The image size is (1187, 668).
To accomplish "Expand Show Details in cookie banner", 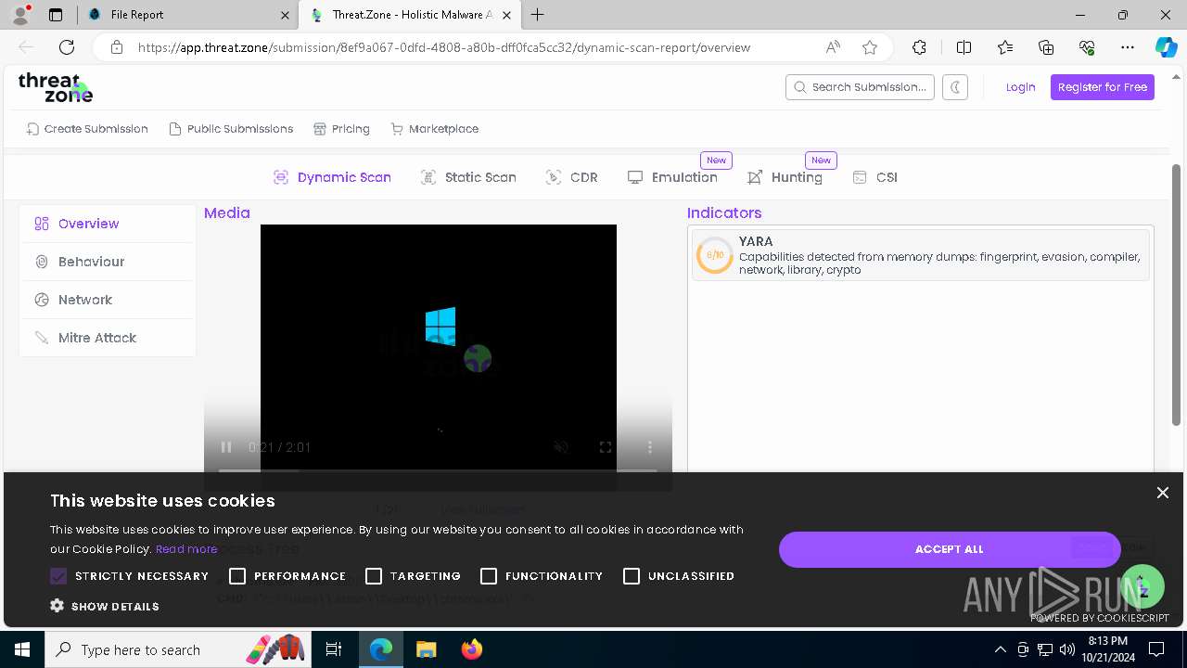I will [105, 606].
